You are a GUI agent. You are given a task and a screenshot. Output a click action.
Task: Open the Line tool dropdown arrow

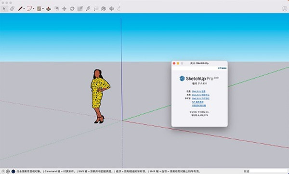click(x=24, y=9)
